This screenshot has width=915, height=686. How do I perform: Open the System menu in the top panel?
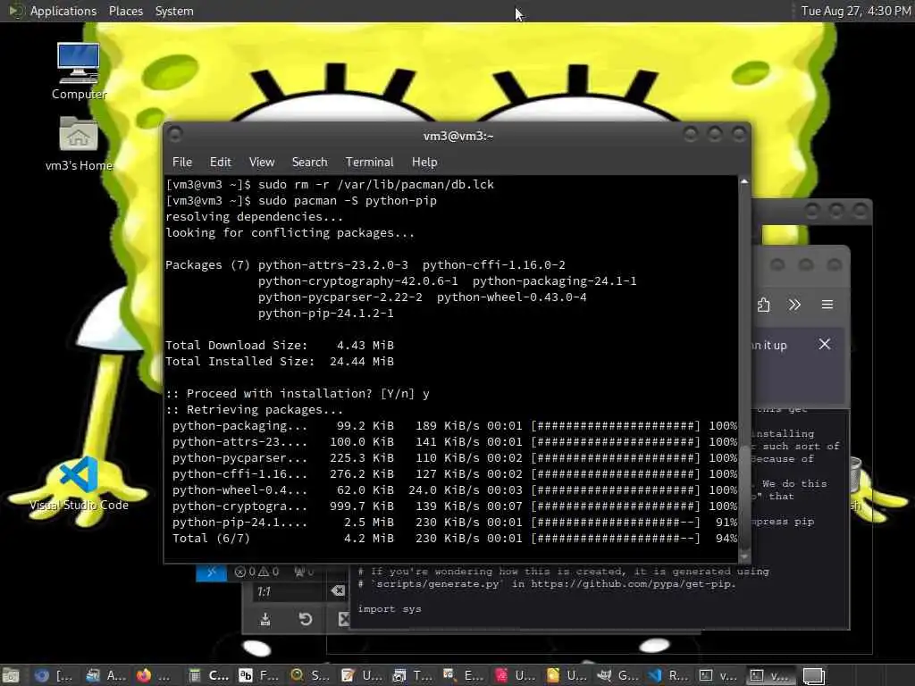[174, 11]
